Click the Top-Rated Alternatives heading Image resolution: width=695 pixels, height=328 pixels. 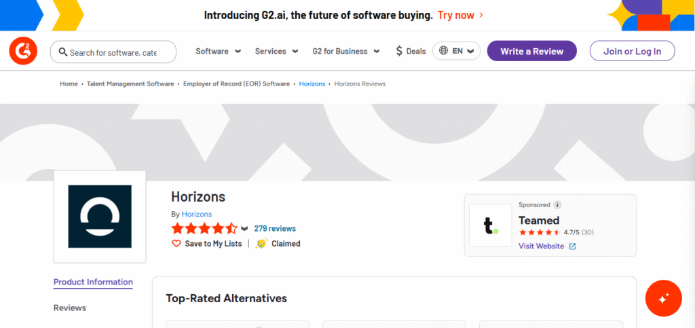tap(227, 298)
